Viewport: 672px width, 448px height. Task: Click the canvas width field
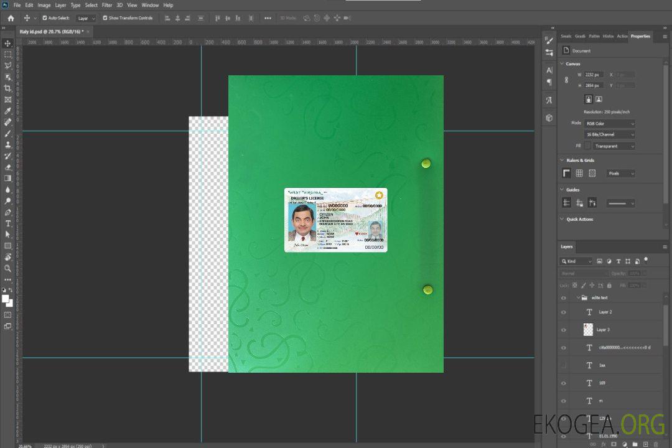click(594, 75)
